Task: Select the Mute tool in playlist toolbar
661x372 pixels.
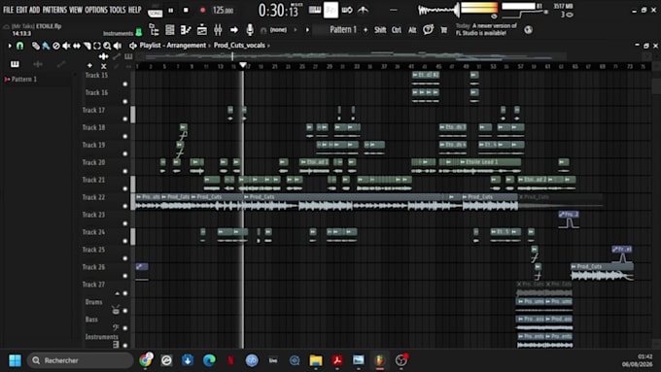Action: click(x=66, y=46)
